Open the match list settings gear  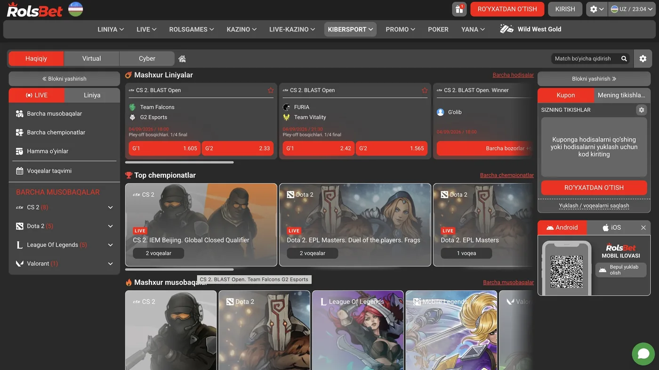643,59
